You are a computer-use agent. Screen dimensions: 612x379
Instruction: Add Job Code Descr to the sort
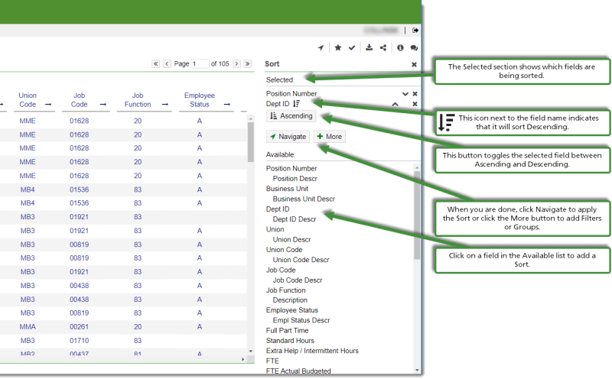[298, 280]
